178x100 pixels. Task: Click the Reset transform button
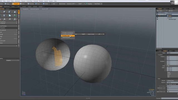pyautogui.click(x=172, y=72)
